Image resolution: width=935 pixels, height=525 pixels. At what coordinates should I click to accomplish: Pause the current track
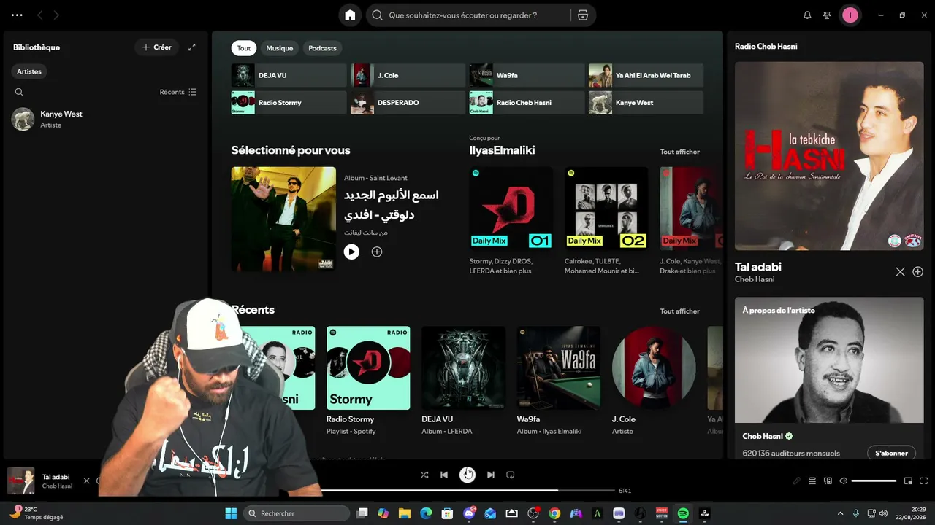(467, 475)
